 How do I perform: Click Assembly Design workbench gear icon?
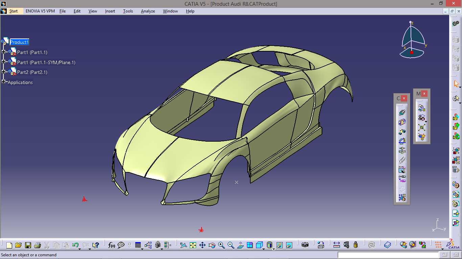click(x=456, y=24)
